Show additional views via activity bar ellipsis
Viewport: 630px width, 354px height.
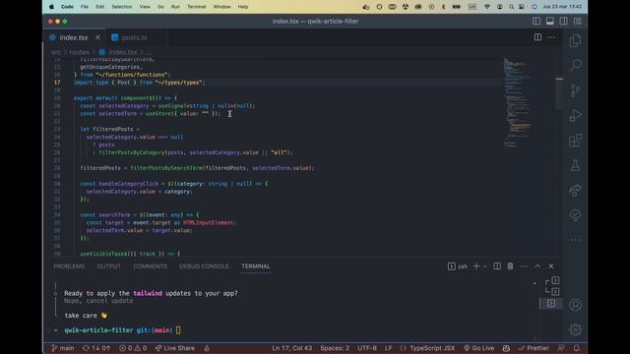tap(575, 240)
